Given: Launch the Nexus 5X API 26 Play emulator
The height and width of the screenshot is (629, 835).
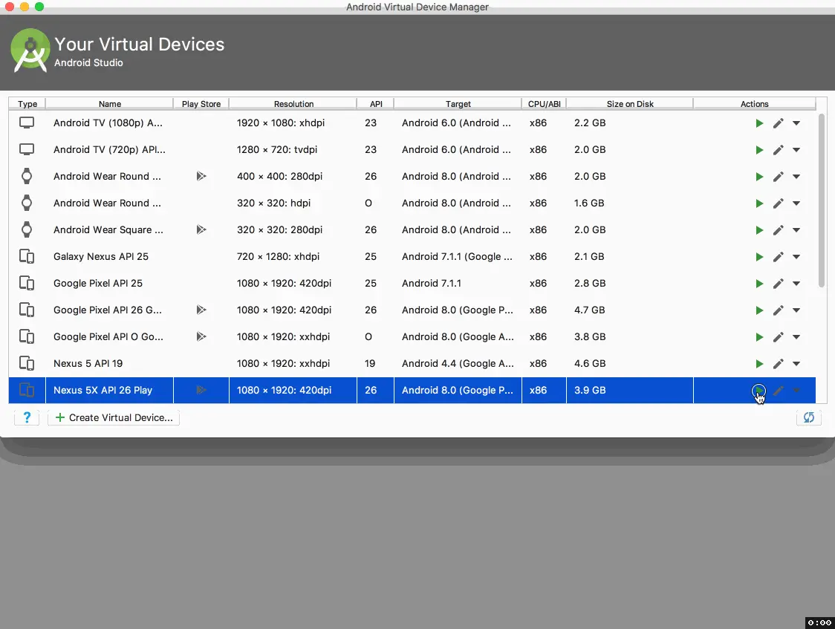Looking at the screenshot, I should pyautogui.click(x=758, y=391).
